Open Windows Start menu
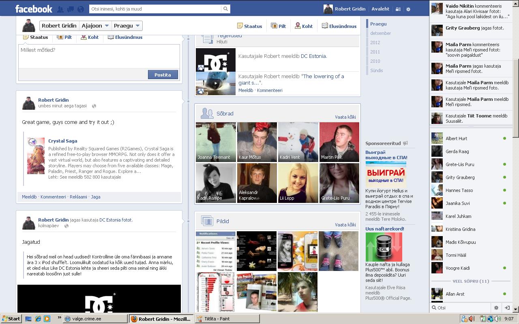 (x=11, y=319)
